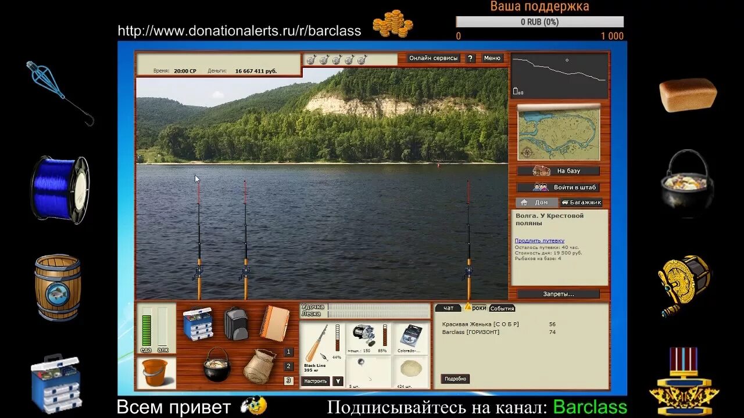Click the donation progress bar 0 RUB
744x418 pixels.
coord(539,22)
